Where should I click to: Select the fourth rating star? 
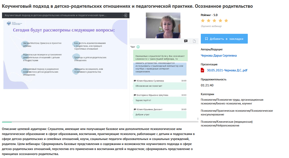click(220, 21)
